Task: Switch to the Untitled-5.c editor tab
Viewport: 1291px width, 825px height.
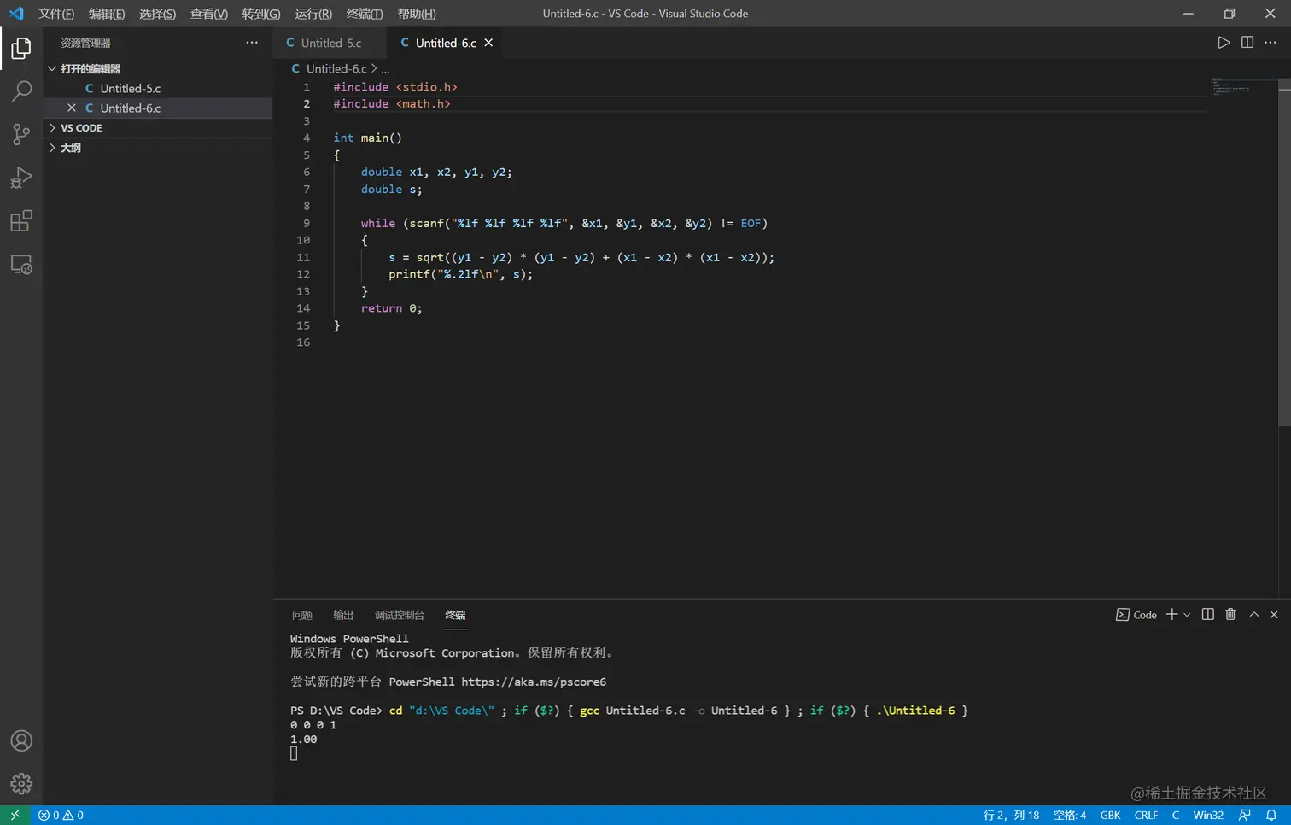Action: pos(330,43)
